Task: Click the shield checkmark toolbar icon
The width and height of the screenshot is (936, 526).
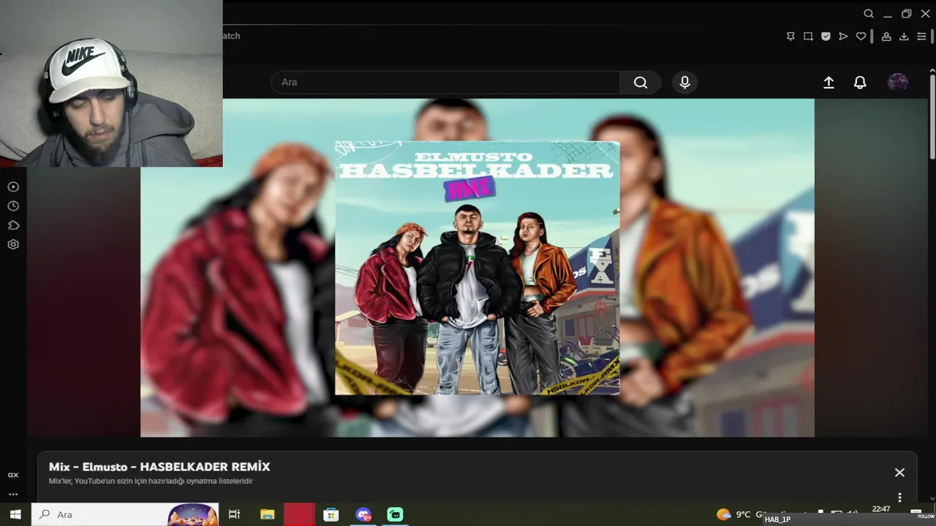Action: [826, 37]
